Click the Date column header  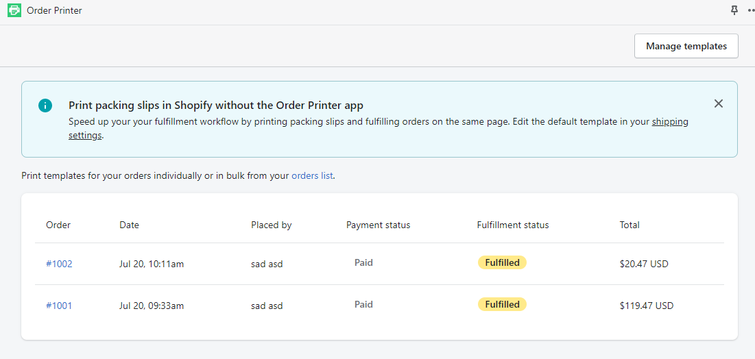pyautogui.click(x=129, y=225)
